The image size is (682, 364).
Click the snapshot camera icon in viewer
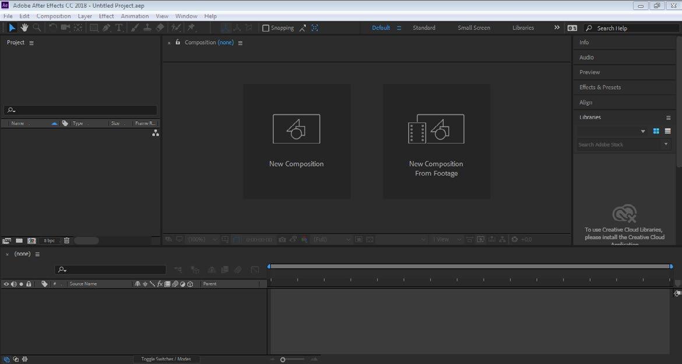(282, 240)
